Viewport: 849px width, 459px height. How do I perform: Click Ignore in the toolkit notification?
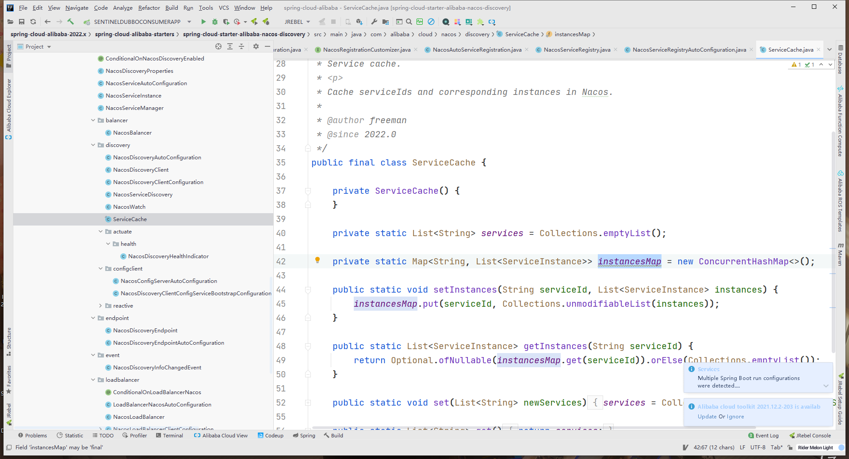[x=735, y=416]
